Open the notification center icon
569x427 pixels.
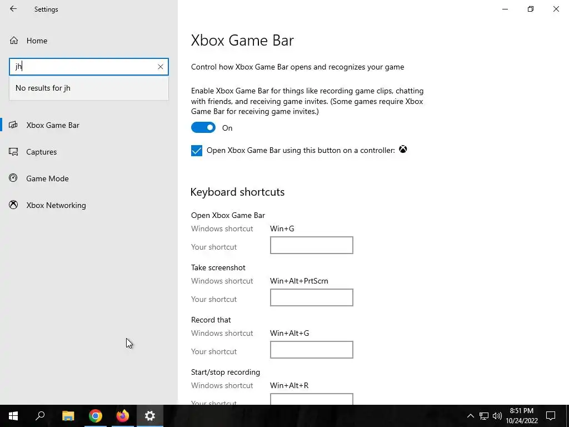point(551,416)
